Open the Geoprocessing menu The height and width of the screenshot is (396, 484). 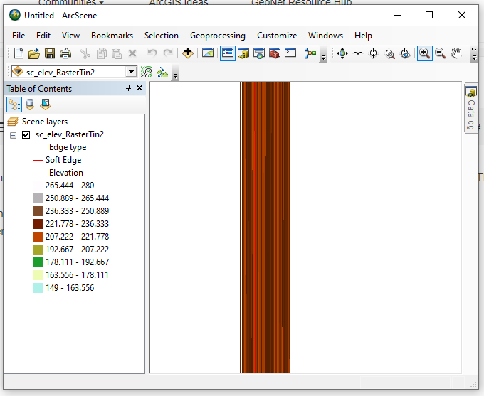coord(218,36)
